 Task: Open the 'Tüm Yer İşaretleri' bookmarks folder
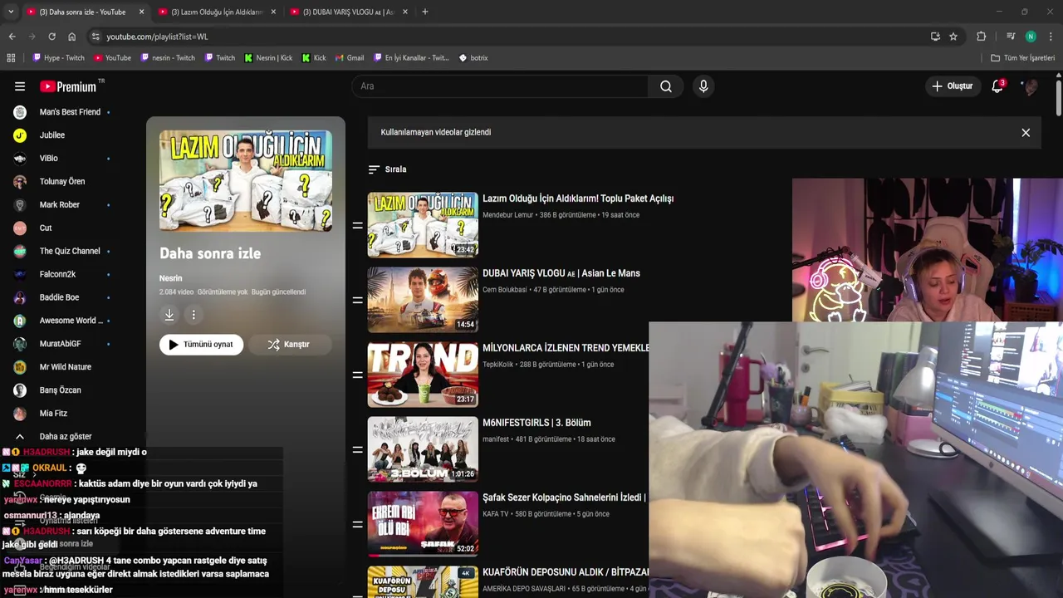click(x=1022, y=58)
